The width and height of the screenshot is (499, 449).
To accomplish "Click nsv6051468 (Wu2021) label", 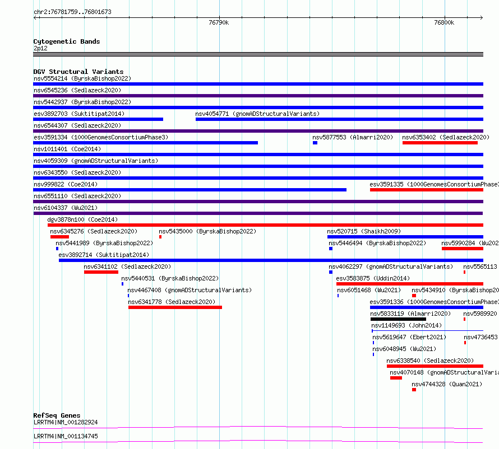I will 369,290.
